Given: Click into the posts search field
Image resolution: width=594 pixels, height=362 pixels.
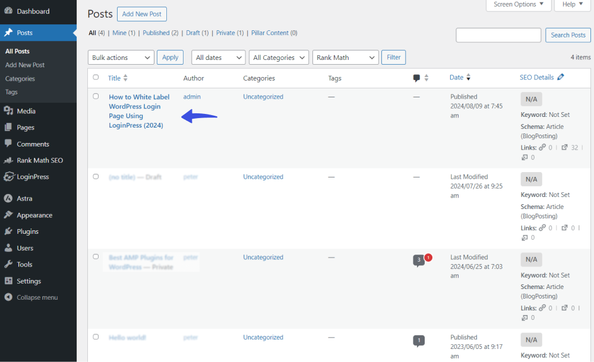Looking at the screenshot, I should click(498, 35).
